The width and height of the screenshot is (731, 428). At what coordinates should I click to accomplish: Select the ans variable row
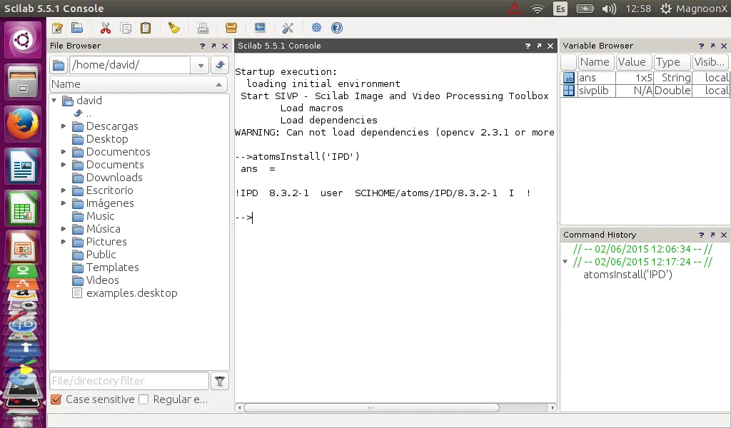(645, 78)
